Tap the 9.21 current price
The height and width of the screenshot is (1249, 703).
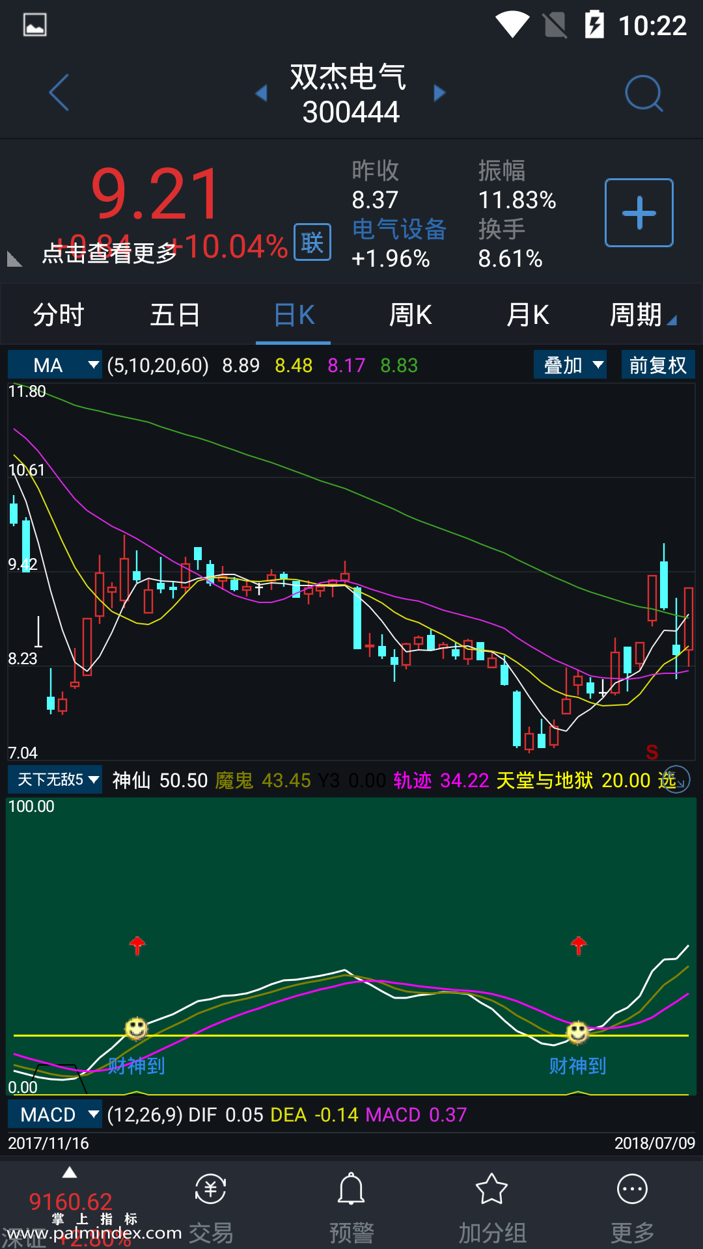(156, 195)
